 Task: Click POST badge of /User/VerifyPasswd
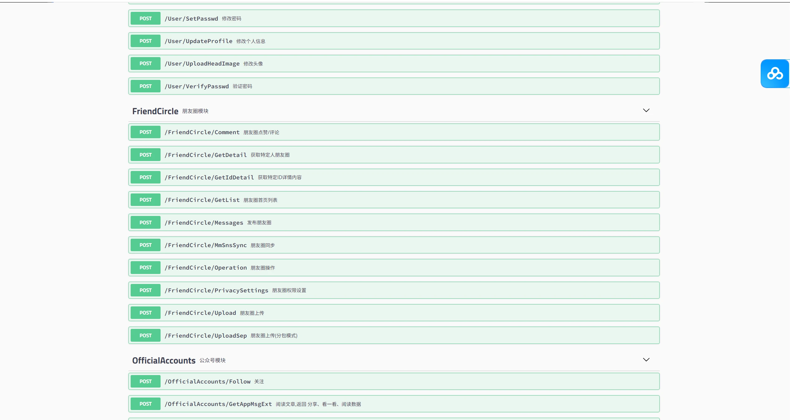[145, 86]
